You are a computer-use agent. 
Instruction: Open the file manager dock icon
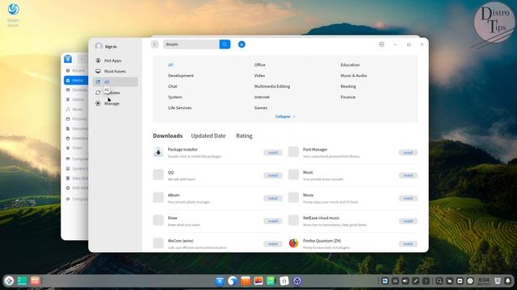219,281
